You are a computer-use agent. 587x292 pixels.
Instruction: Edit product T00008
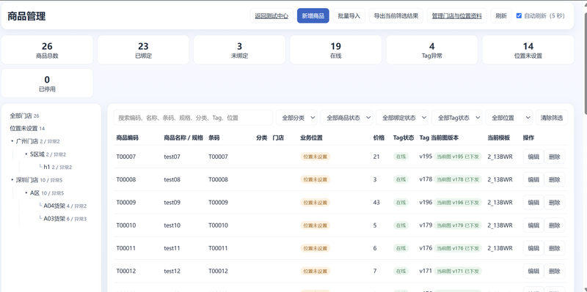pos(533,179)
